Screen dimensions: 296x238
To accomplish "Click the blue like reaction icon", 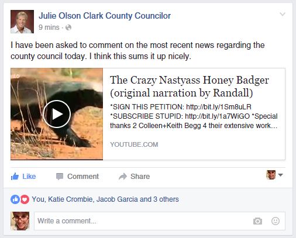I will (x=15, y=199).
